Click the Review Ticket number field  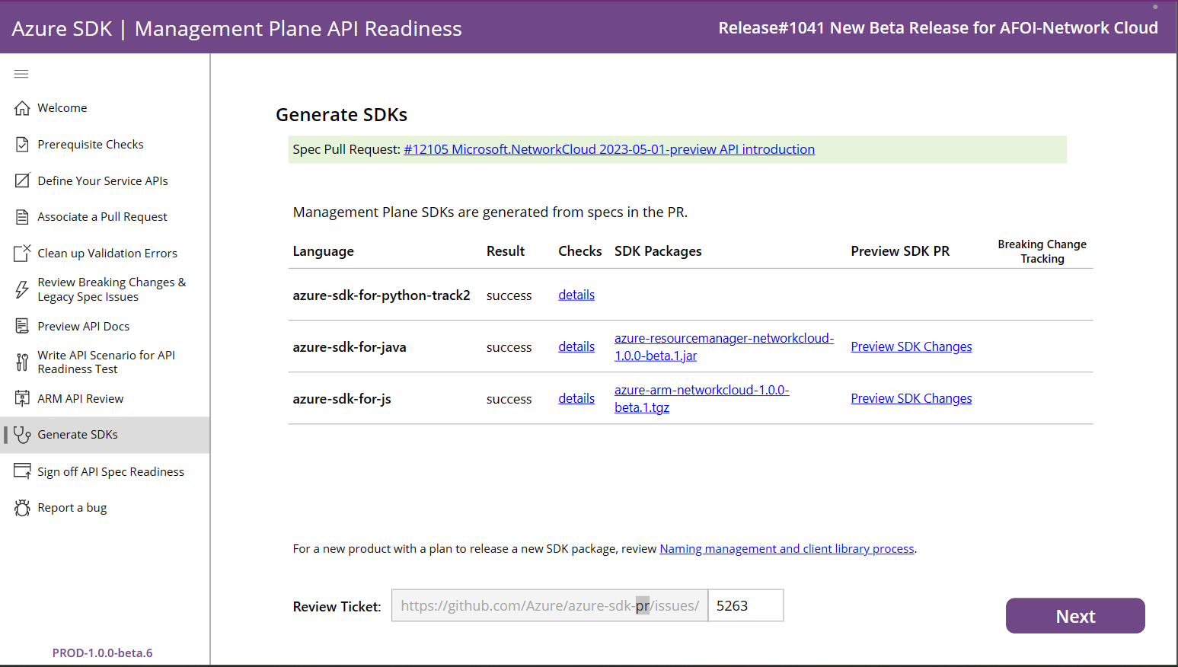pyautogui.click(x=745, y=605)
